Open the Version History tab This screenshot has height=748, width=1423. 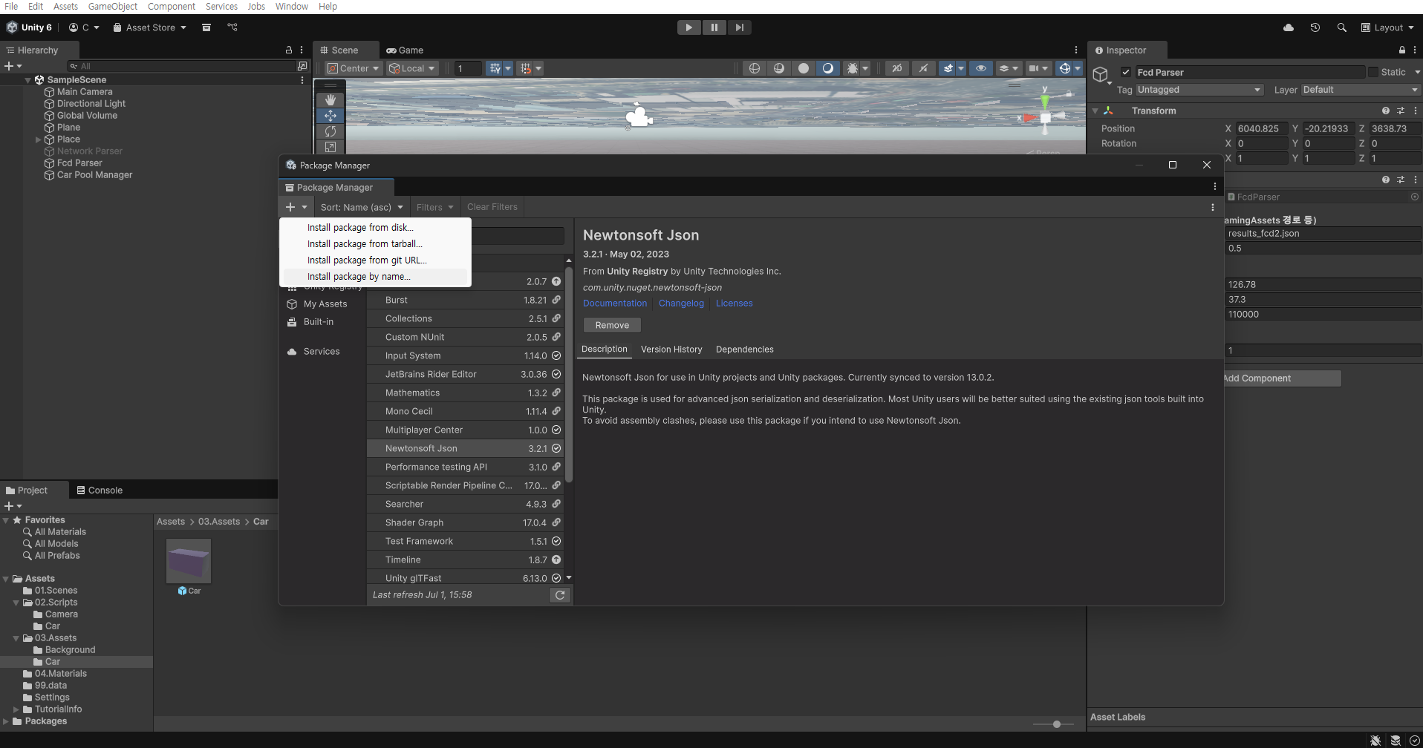click(671, 350)
